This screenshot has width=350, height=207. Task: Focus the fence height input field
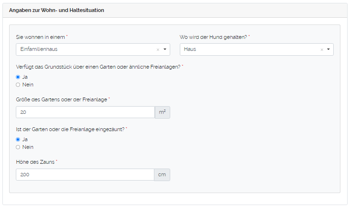[x=85, y=175]
